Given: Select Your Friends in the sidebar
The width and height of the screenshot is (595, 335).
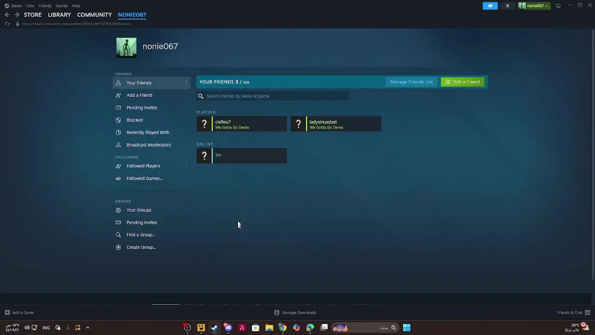Looking at the screenshot, I should [x=152, y=83].
